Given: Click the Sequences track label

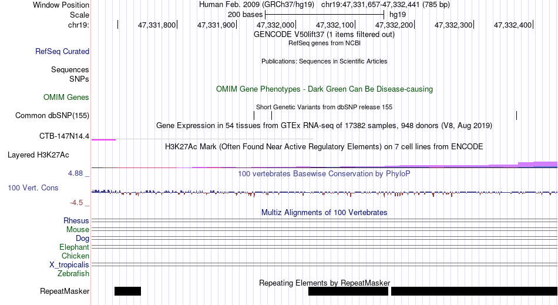Looking at the screenshot, I should click(x=70, y=69).
